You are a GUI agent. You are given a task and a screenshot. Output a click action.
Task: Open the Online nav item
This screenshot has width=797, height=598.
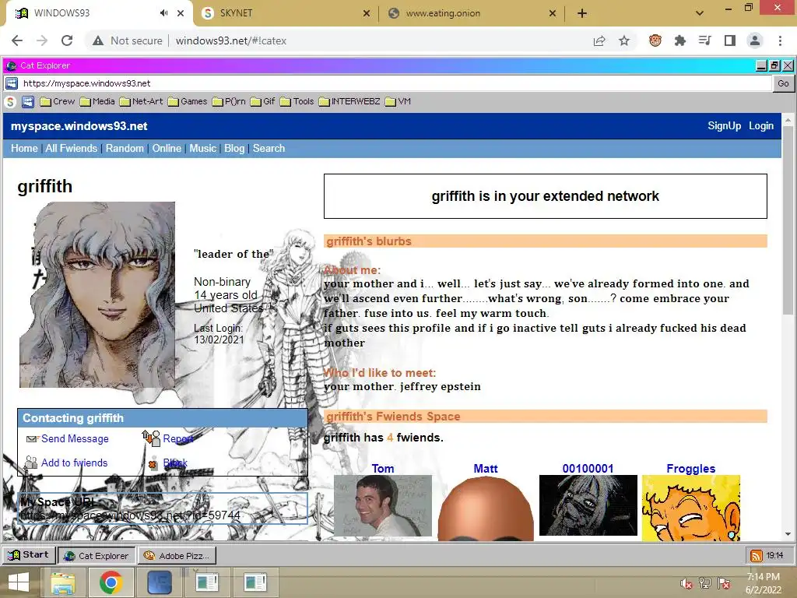[x=167, y=149]
